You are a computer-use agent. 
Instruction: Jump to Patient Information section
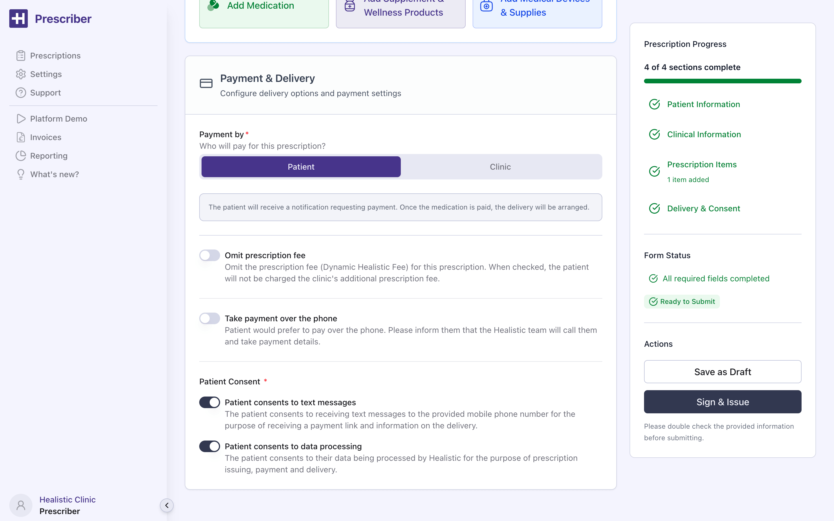click(703, 104)
